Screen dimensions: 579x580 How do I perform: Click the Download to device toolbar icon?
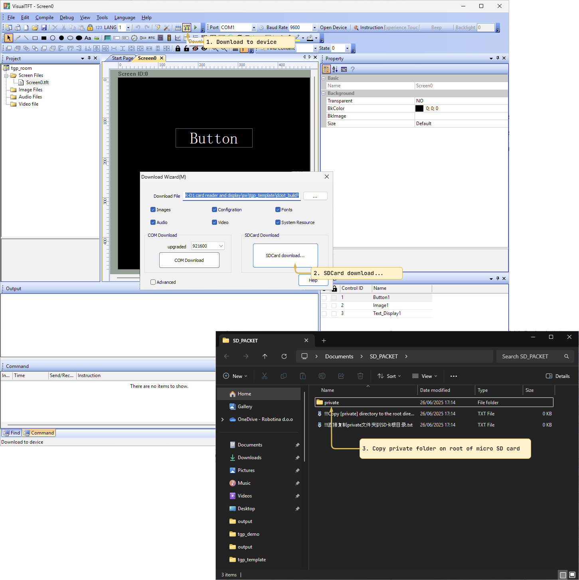(x=187, y=28)
